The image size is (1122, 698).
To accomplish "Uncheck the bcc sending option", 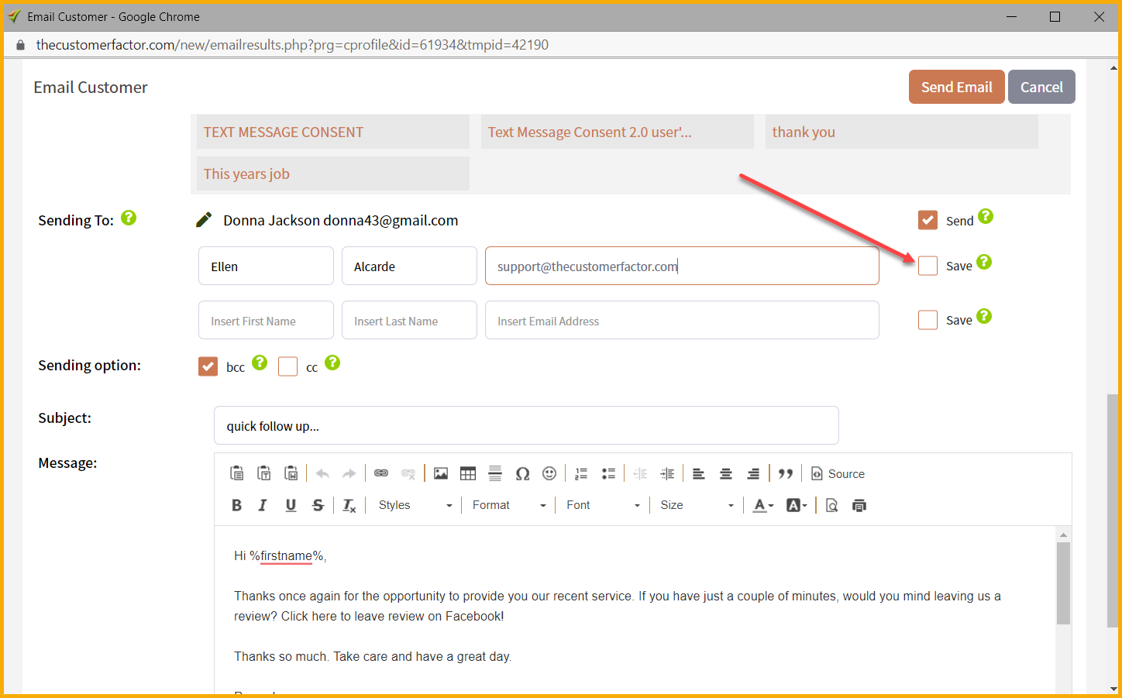I will tap(208, 366).
